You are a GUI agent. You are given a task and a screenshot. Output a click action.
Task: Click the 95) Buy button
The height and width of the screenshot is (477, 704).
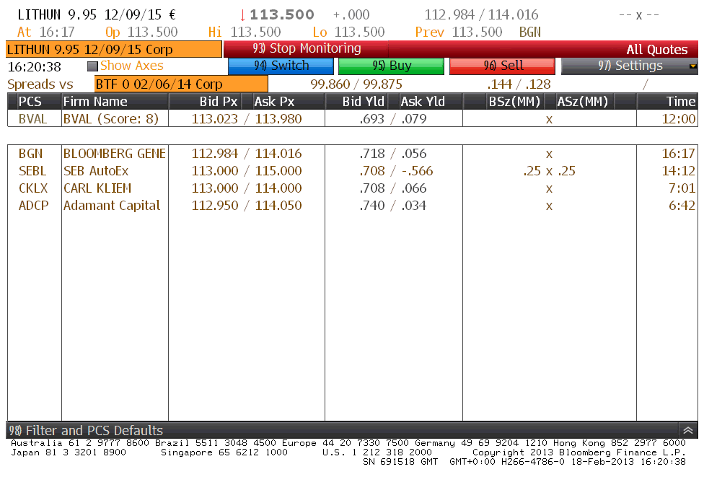(391, 66)
